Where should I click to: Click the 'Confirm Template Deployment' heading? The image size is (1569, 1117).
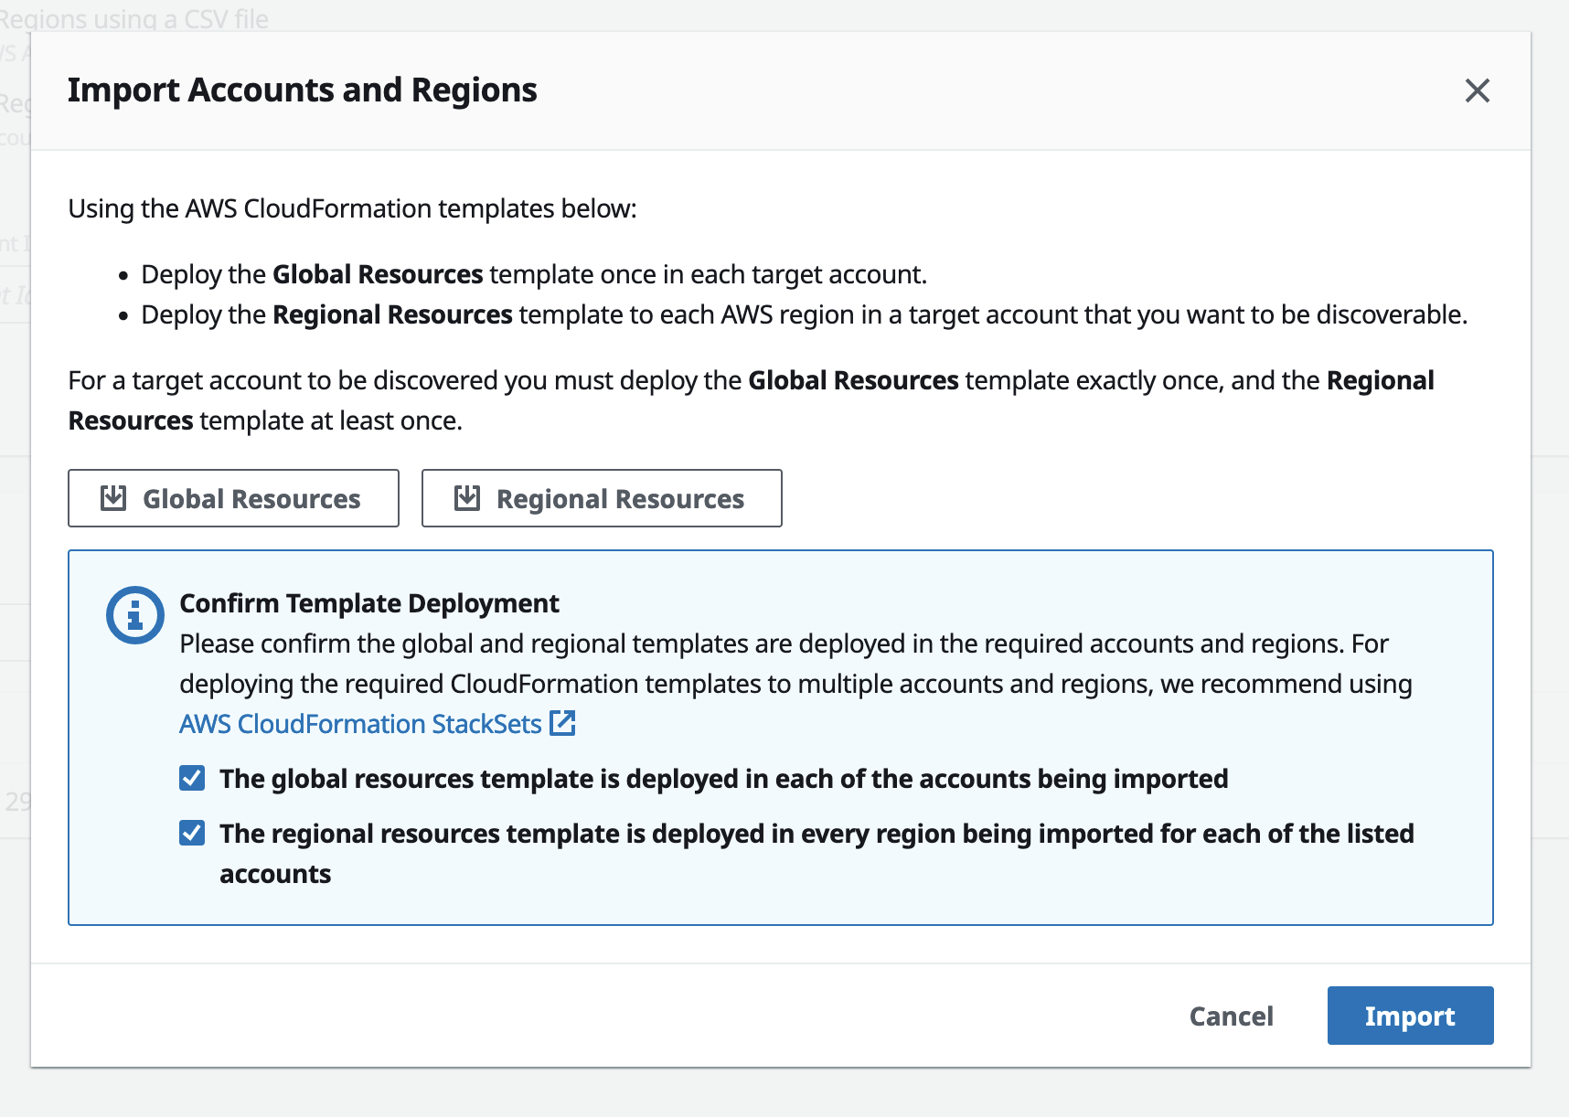[369, 602]
